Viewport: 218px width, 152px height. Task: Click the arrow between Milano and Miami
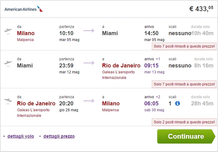tap(89, 30)
